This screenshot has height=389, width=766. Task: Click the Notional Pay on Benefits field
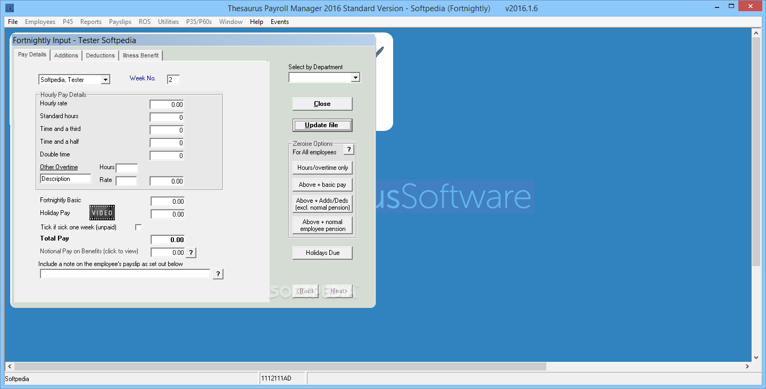point(168,253)
